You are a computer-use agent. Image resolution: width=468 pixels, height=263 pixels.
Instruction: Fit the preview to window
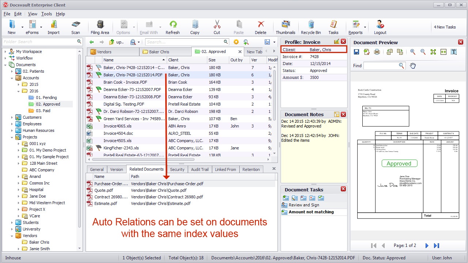433,52
